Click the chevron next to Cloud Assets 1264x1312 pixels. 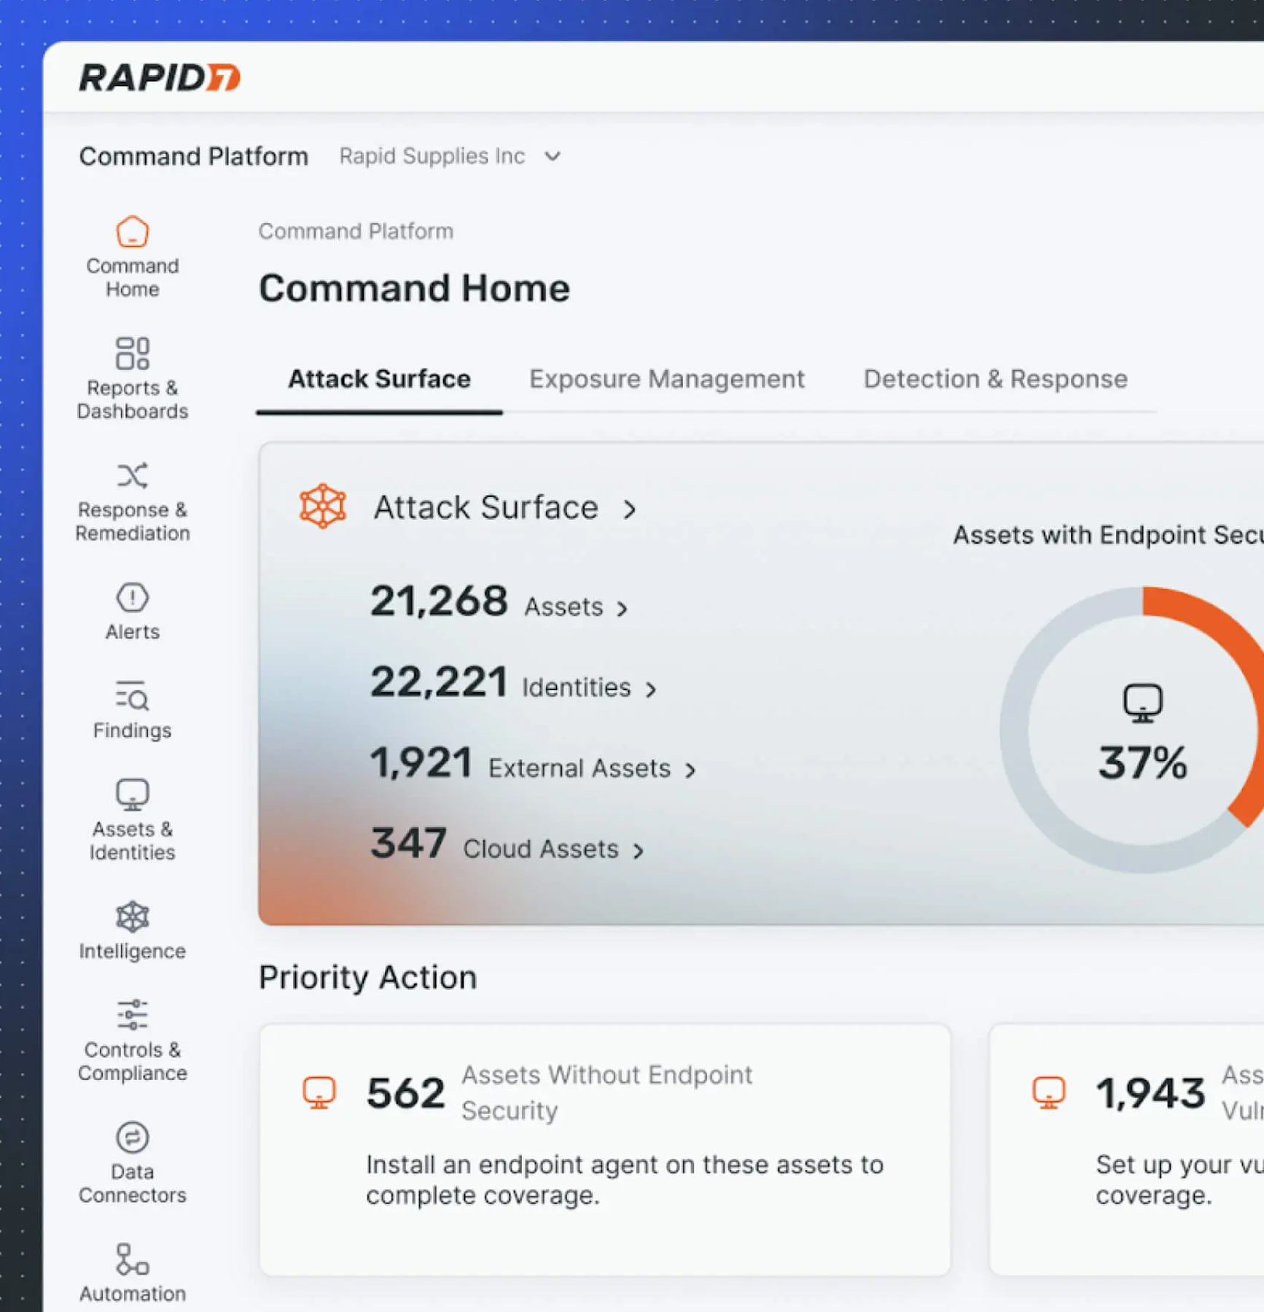pyautogui.click(x=639, y=851)
